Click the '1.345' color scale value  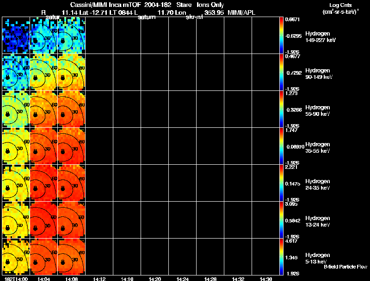pos(291,257)
